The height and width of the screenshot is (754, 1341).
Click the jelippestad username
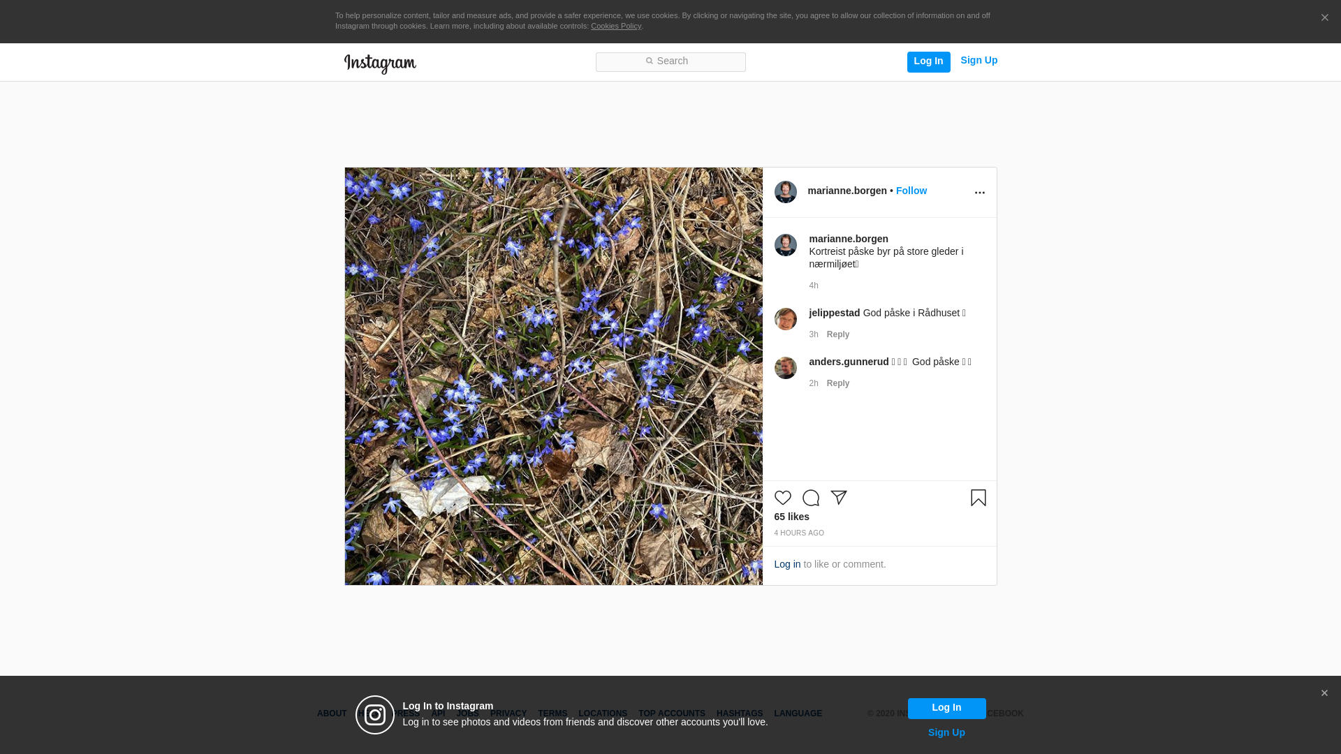[x=835, y=313]
